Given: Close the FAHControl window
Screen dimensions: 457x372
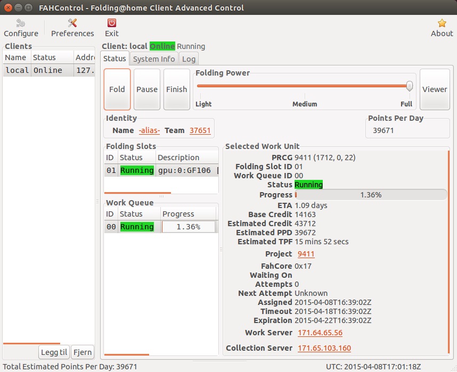Looking at the screenshot, I should 8,7.
